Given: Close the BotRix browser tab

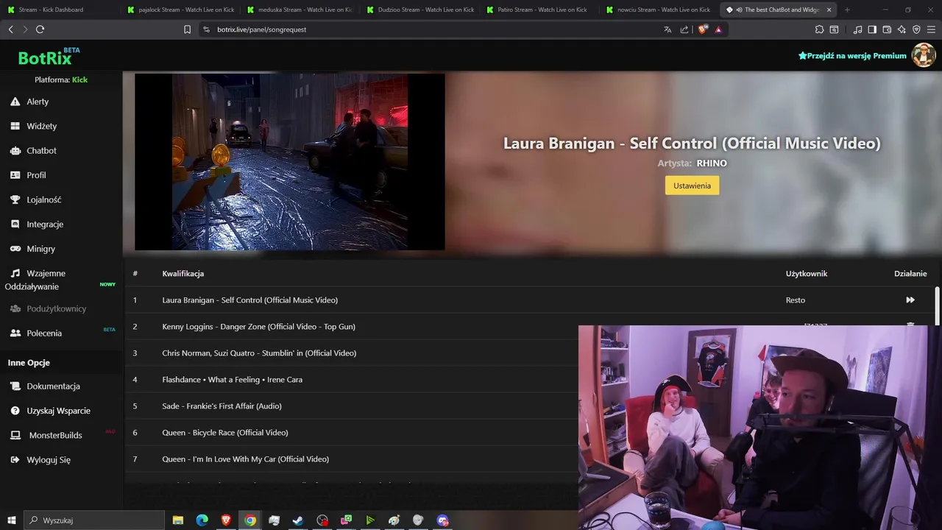Looking at the screenshot, I should click(x=829, y=10).
